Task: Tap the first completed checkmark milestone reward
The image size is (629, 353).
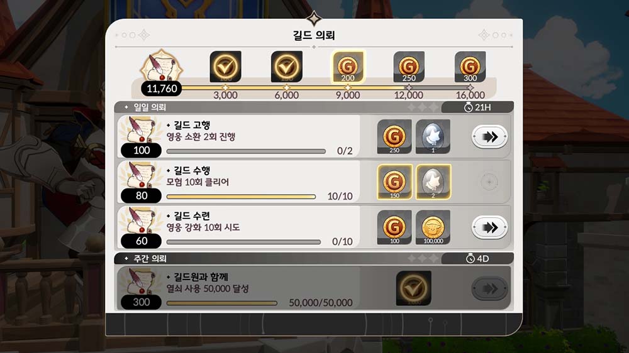Action: 225,67
